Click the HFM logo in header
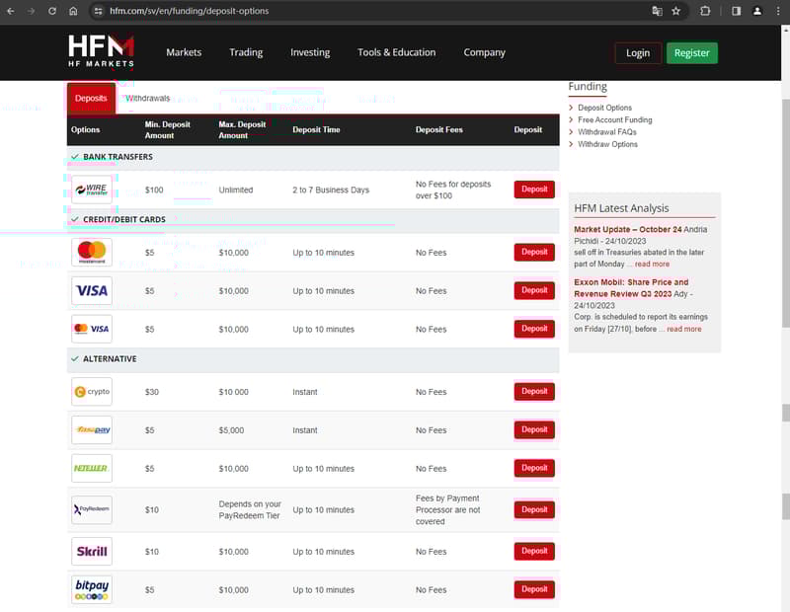The height and width of the screenshot is (612, 790). tap(101, 51)
